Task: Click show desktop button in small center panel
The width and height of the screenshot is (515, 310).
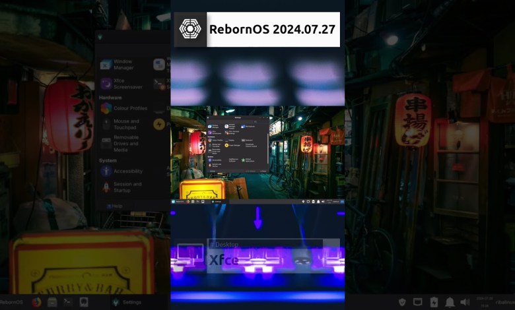Action: click(x=343, y=201)
